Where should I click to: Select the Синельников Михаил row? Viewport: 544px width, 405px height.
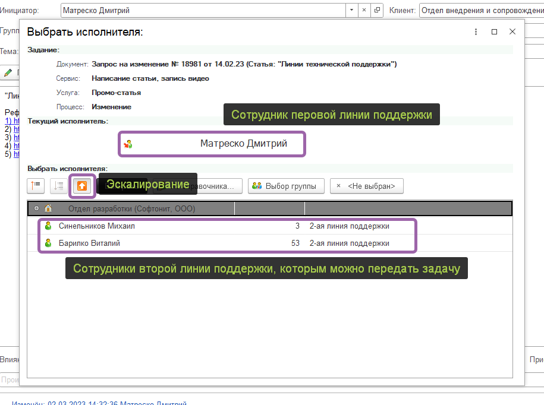(178, 226)
